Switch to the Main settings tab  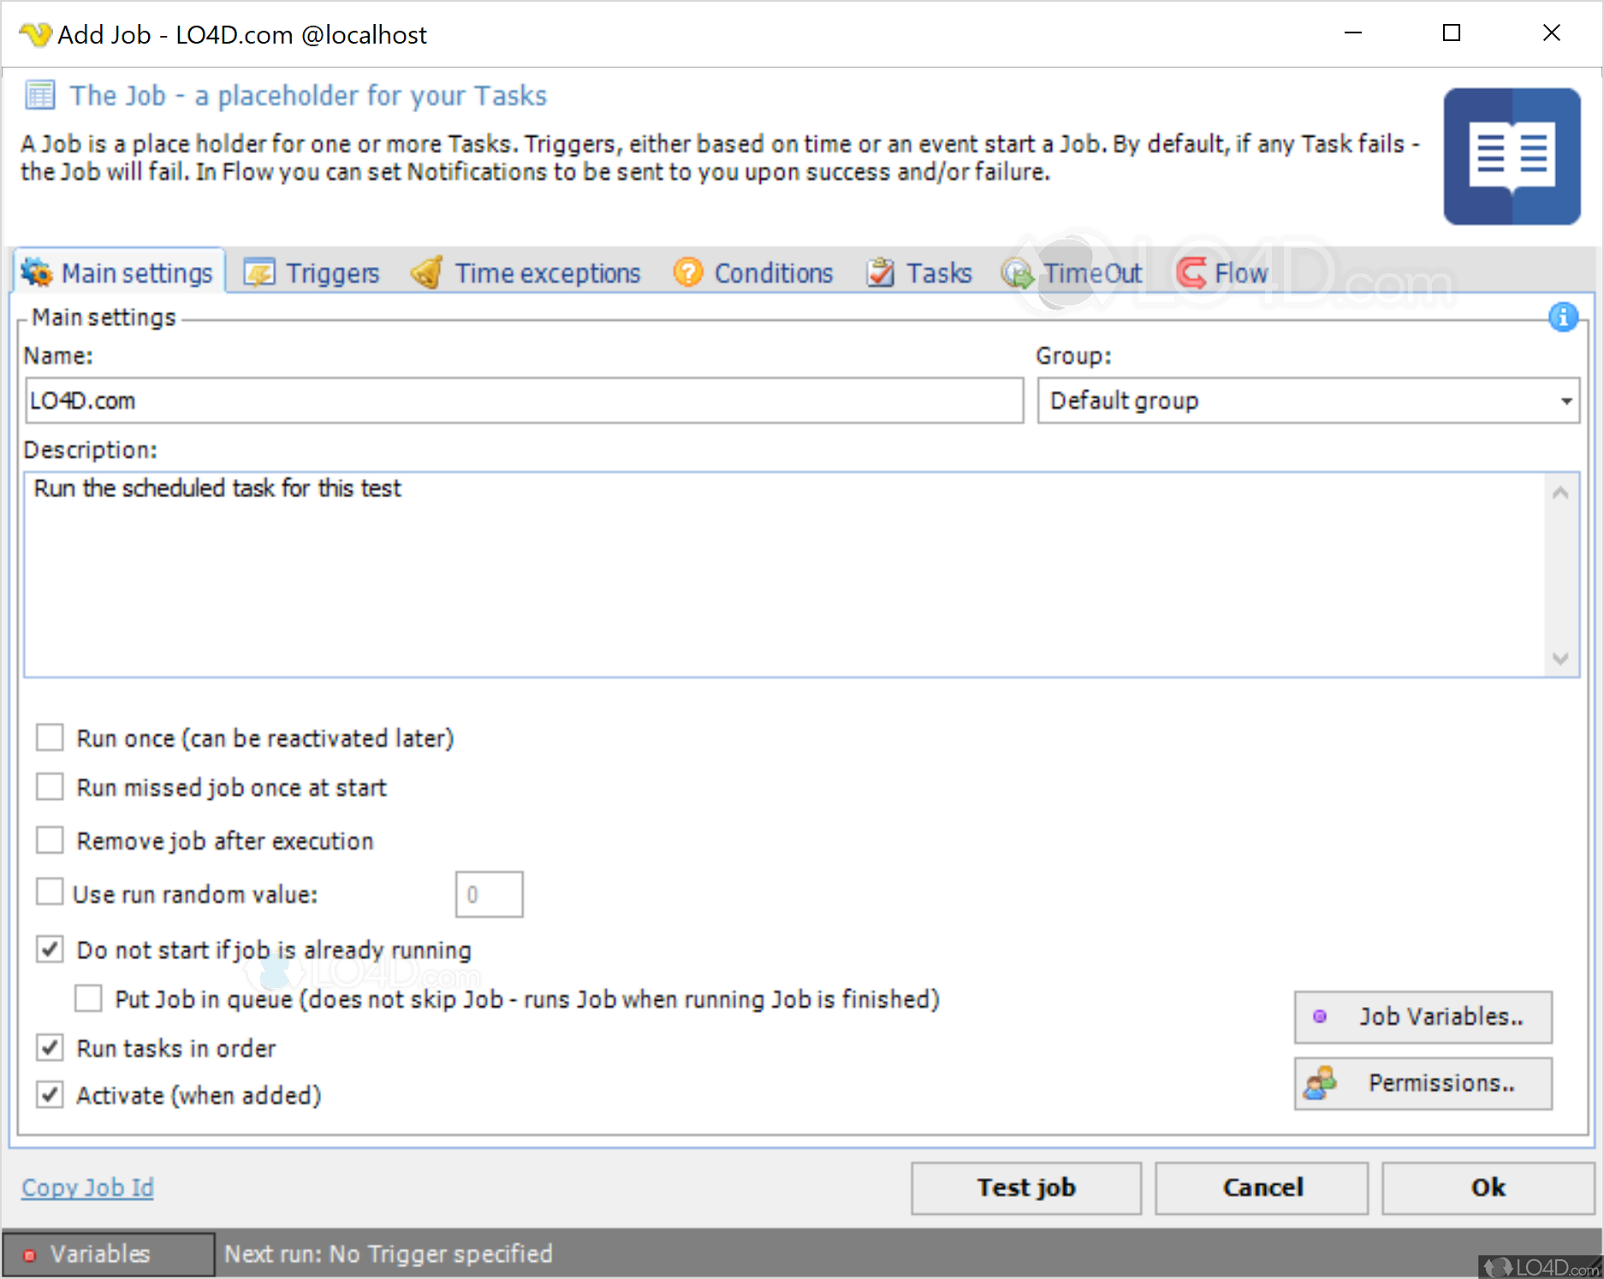pyautogui.click(x=120, y=273)
